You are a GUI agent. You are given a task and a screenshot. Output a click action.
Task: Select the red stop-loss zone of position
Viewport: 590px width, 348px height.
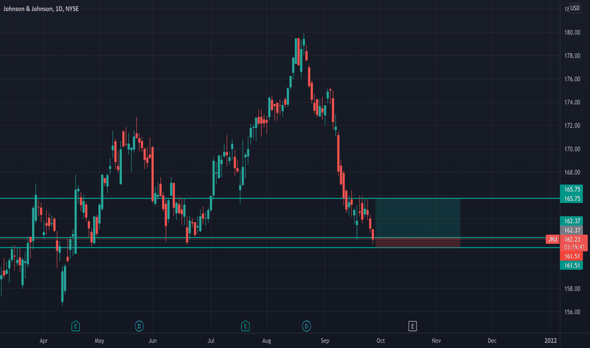tap(418, 243)
